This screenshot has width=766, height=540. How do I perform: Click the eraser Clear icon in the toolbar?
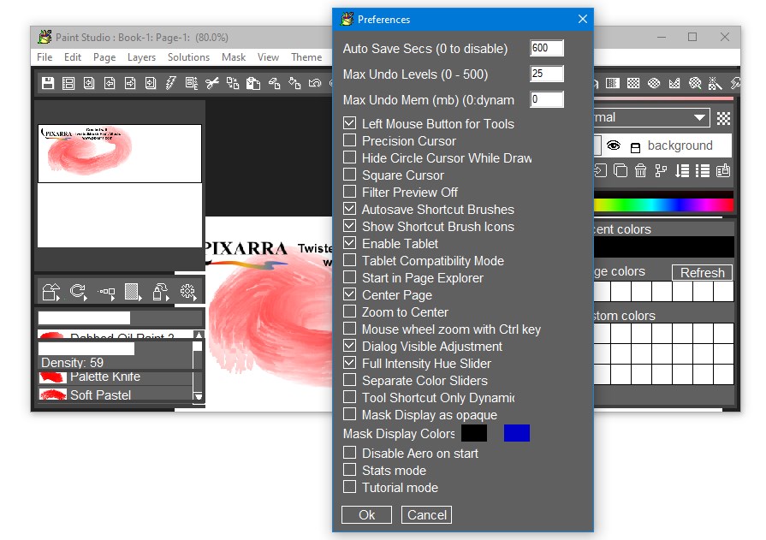[274, 83]
